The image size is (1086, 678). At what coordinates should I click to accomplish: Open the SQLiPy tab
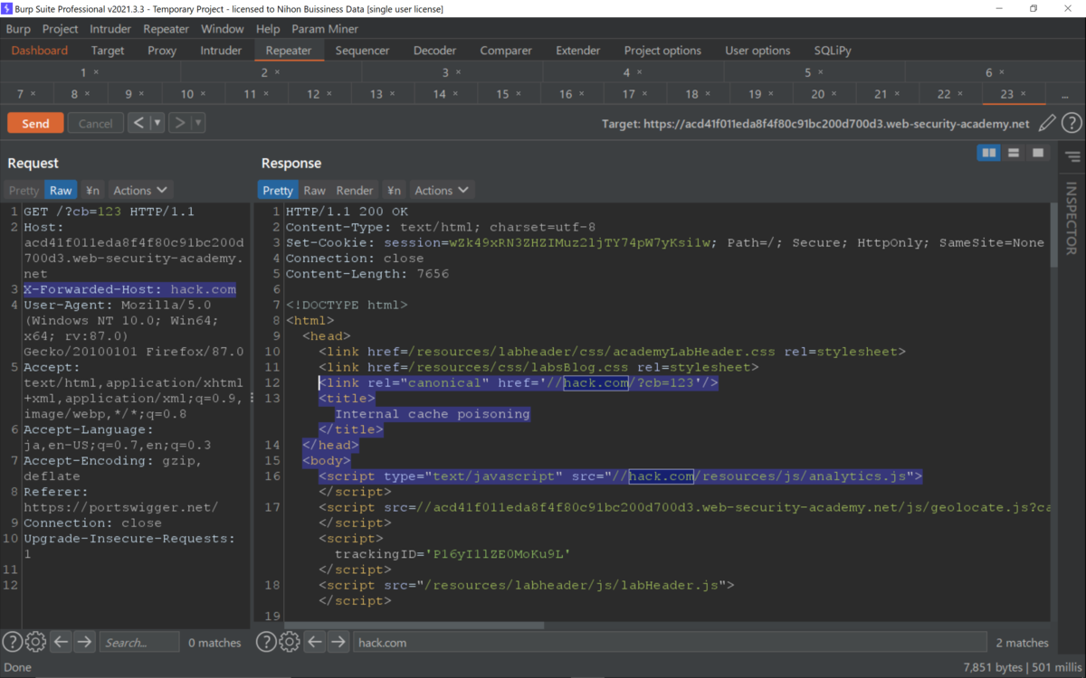tap(833, 51)
